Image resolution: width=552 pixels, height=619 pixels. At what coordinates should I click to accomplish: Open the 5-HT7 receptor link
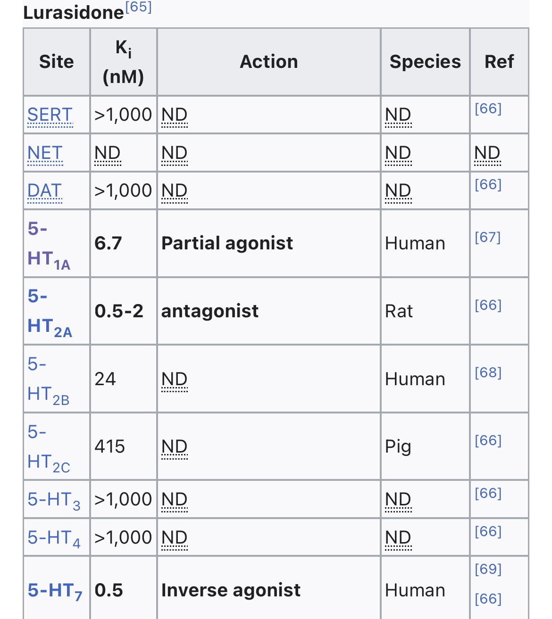[55, 591]
